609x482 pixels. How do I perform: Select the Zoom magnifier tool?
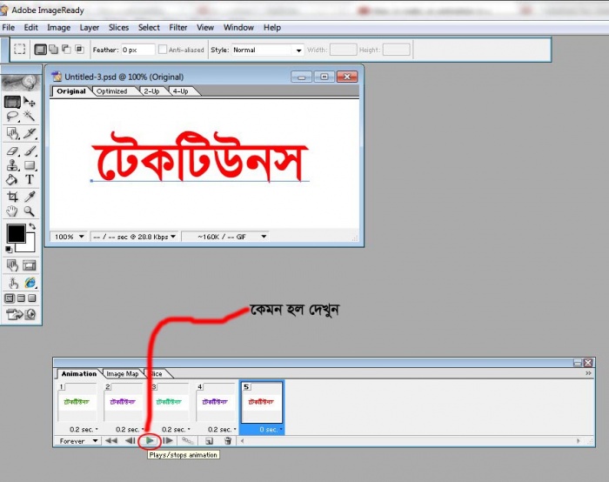point(30,211)
